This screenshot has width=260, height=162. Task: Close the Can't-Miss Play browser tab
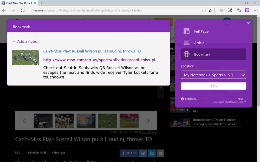coord(35,3)
